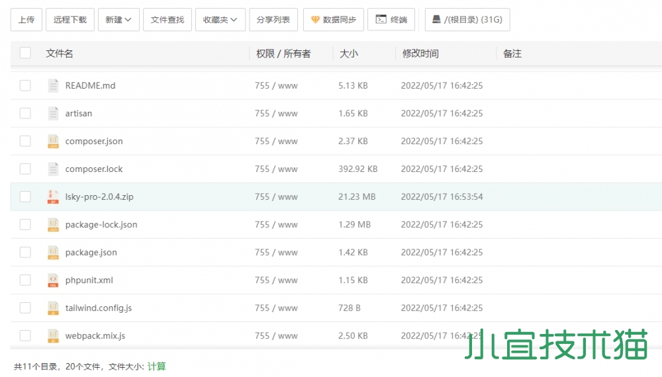662x377 pixels.
Task: Click the webpack.mix.js file name
Action: [95, 336]
